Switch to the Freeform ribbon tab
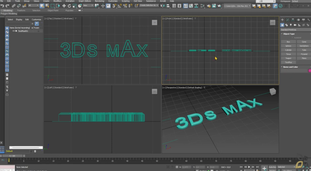 click(x=21, y=10)
